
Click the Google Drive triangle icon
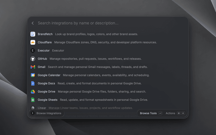pyautogui.click(x=33, y=91)
